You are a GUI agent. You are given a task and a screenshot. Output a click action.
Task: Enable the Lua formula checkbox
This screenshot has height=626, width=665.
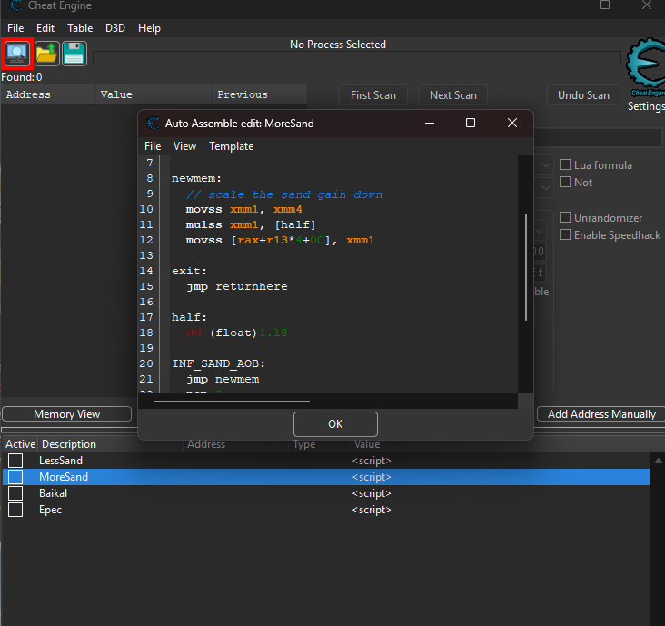point(565,165)
